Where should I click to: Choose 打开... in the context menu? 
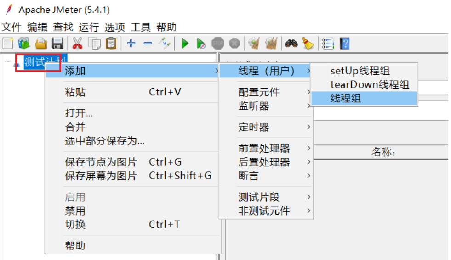pyautogui.click(x=133, y=113)
